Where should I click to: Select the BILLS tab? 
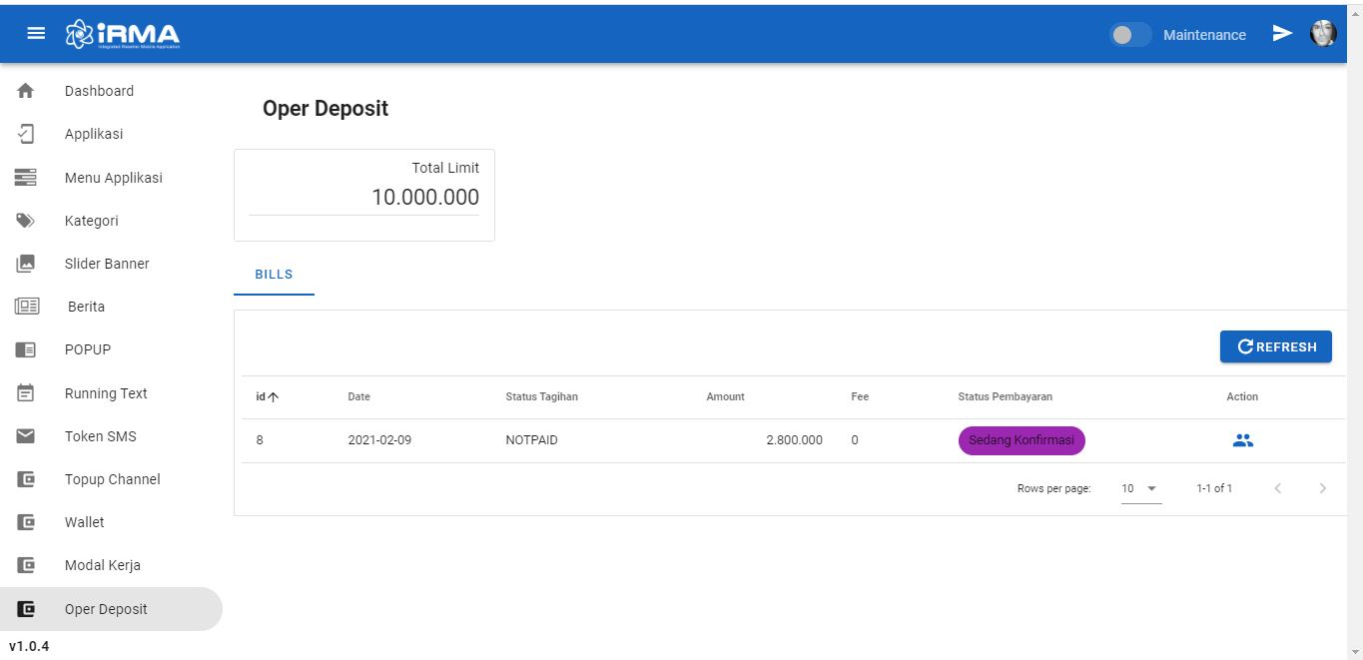point(274,275)
